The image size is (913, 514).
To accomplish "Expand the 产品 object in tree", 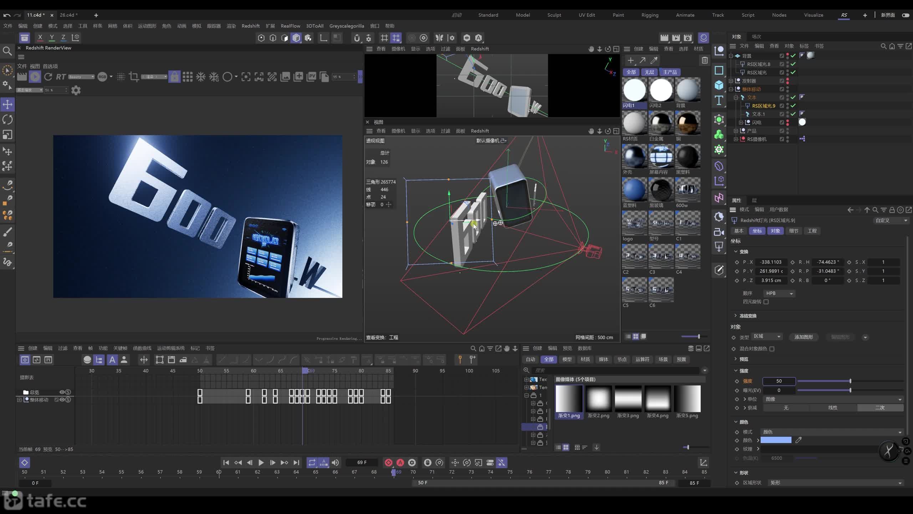I will pyautogui.click(x=736, y=131).
